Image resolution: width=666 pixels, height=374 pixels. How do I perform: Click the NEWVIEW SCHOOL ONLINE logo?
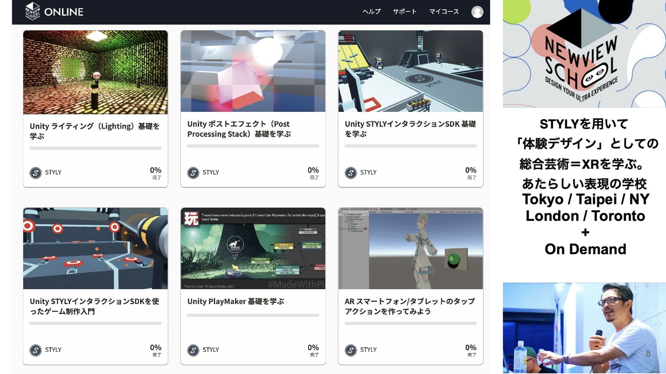pyautogui.click(x=54, y=11)
